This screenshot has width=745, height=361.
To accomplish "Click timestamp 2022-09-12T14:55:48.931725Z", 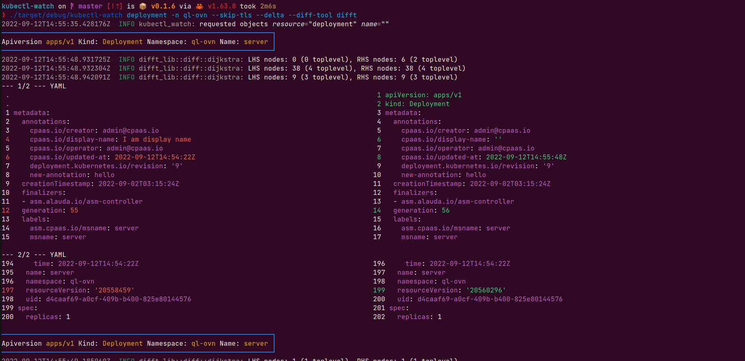I will (56, 59).
